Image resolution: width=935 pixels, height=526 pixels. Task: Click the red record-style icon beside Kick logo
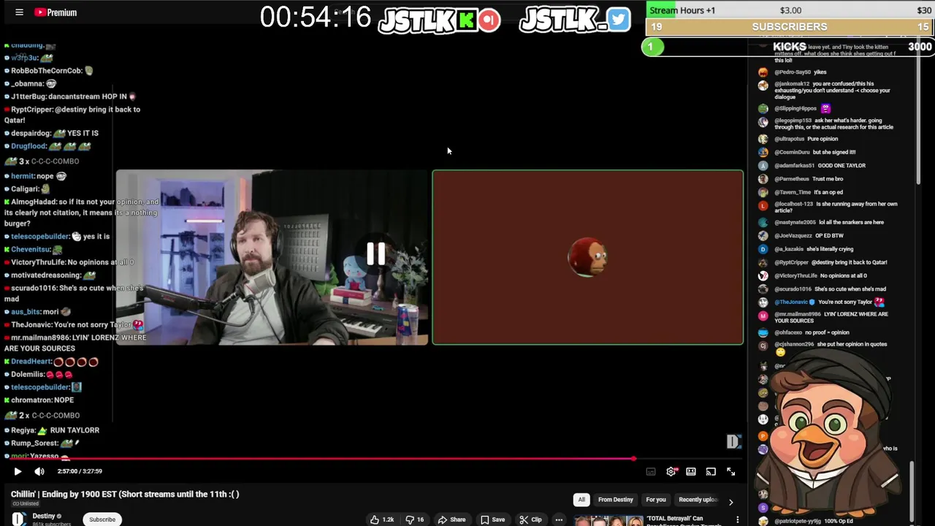489,20
